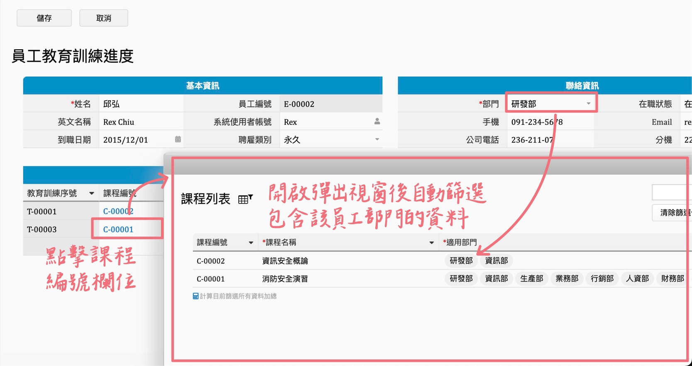Open course link C-00001 in training table
The image size is (692, 366).
(118, 230)
